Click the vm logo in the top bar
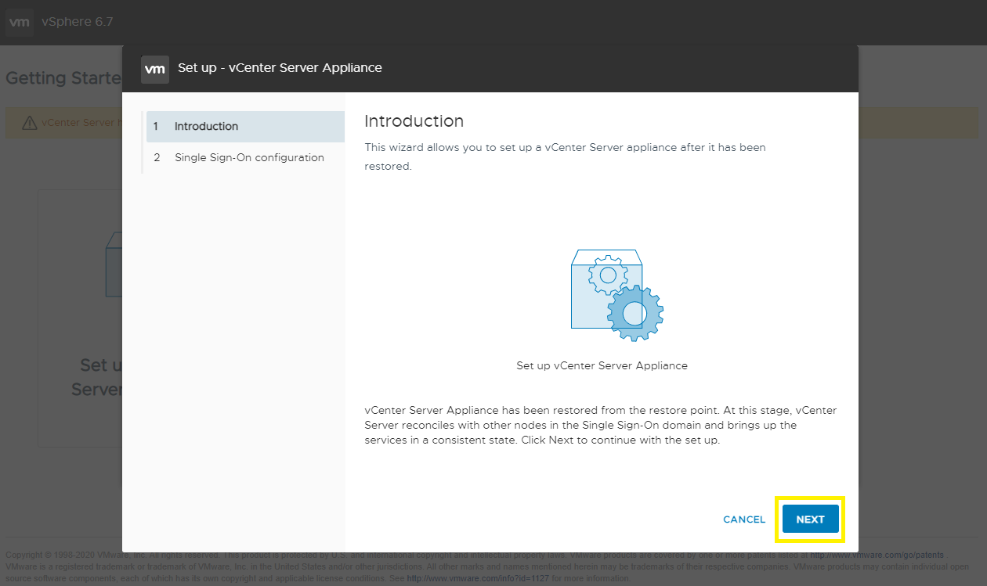Viewport: 987px width, 586px height. pos(19,22)
